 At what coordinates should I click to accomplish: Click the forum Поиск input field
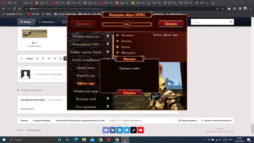pyautogui.click(x=210, y=22)
